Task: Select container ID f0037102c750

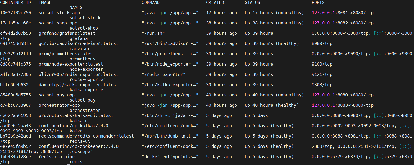Action: pos(15,13)
